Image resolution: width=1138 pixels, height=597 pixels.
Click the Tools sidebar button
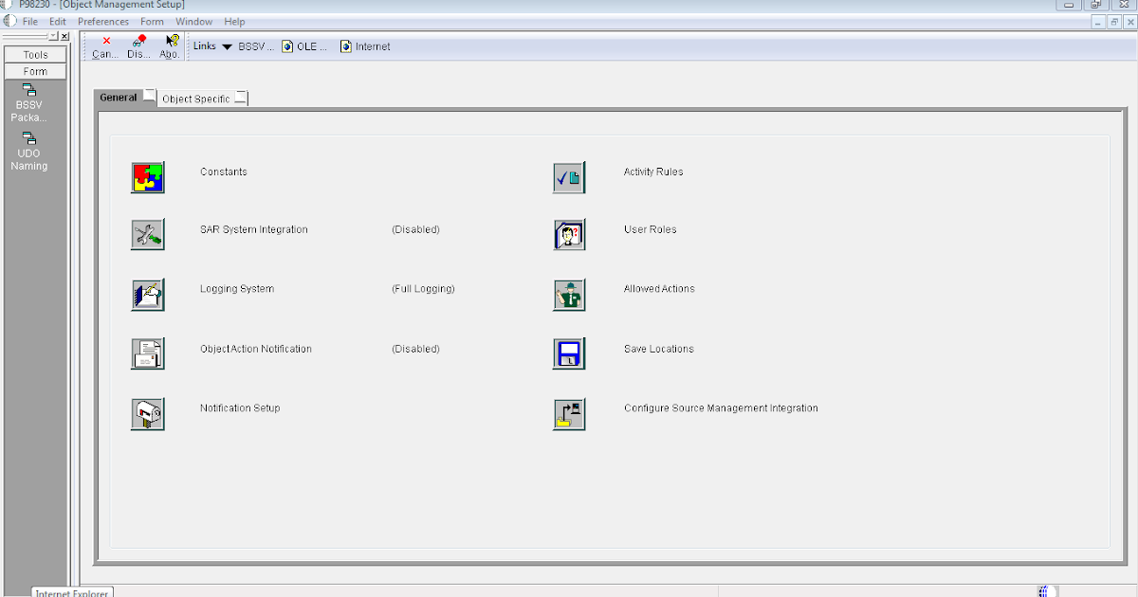tap(36, 55)
